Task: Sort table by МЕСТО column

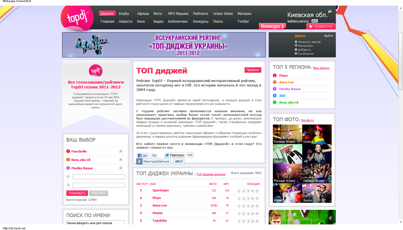Action: [142, 184]
